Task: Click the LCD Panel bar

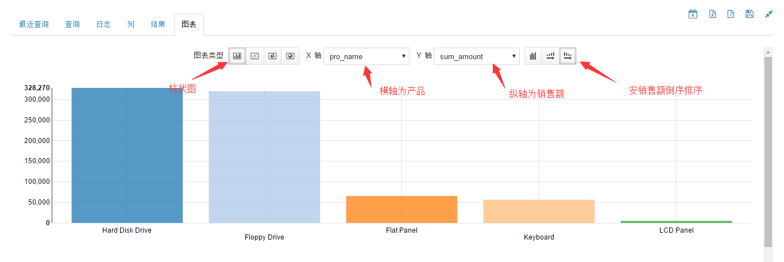Action: coord(676,222)
